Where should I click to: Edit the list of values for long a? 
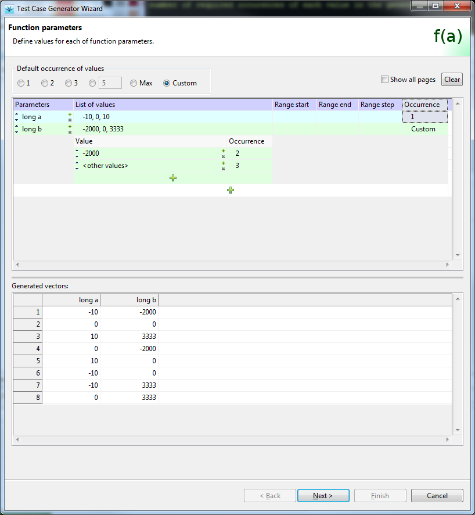pyautogui.click(x=174, y=117)
